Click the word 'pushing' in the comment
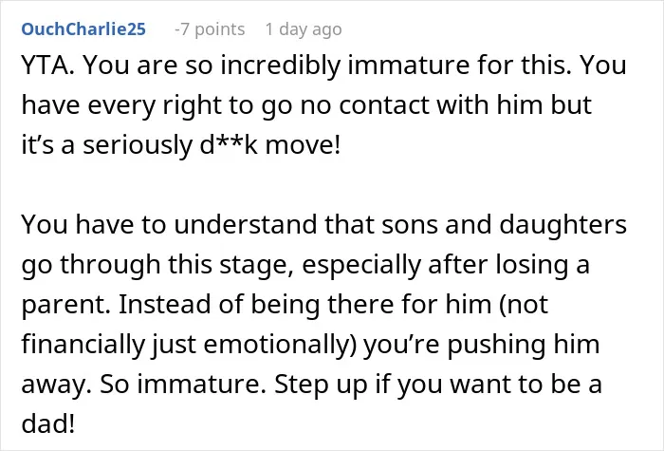Screen dimensions: 664x451 tap(496, 344)
